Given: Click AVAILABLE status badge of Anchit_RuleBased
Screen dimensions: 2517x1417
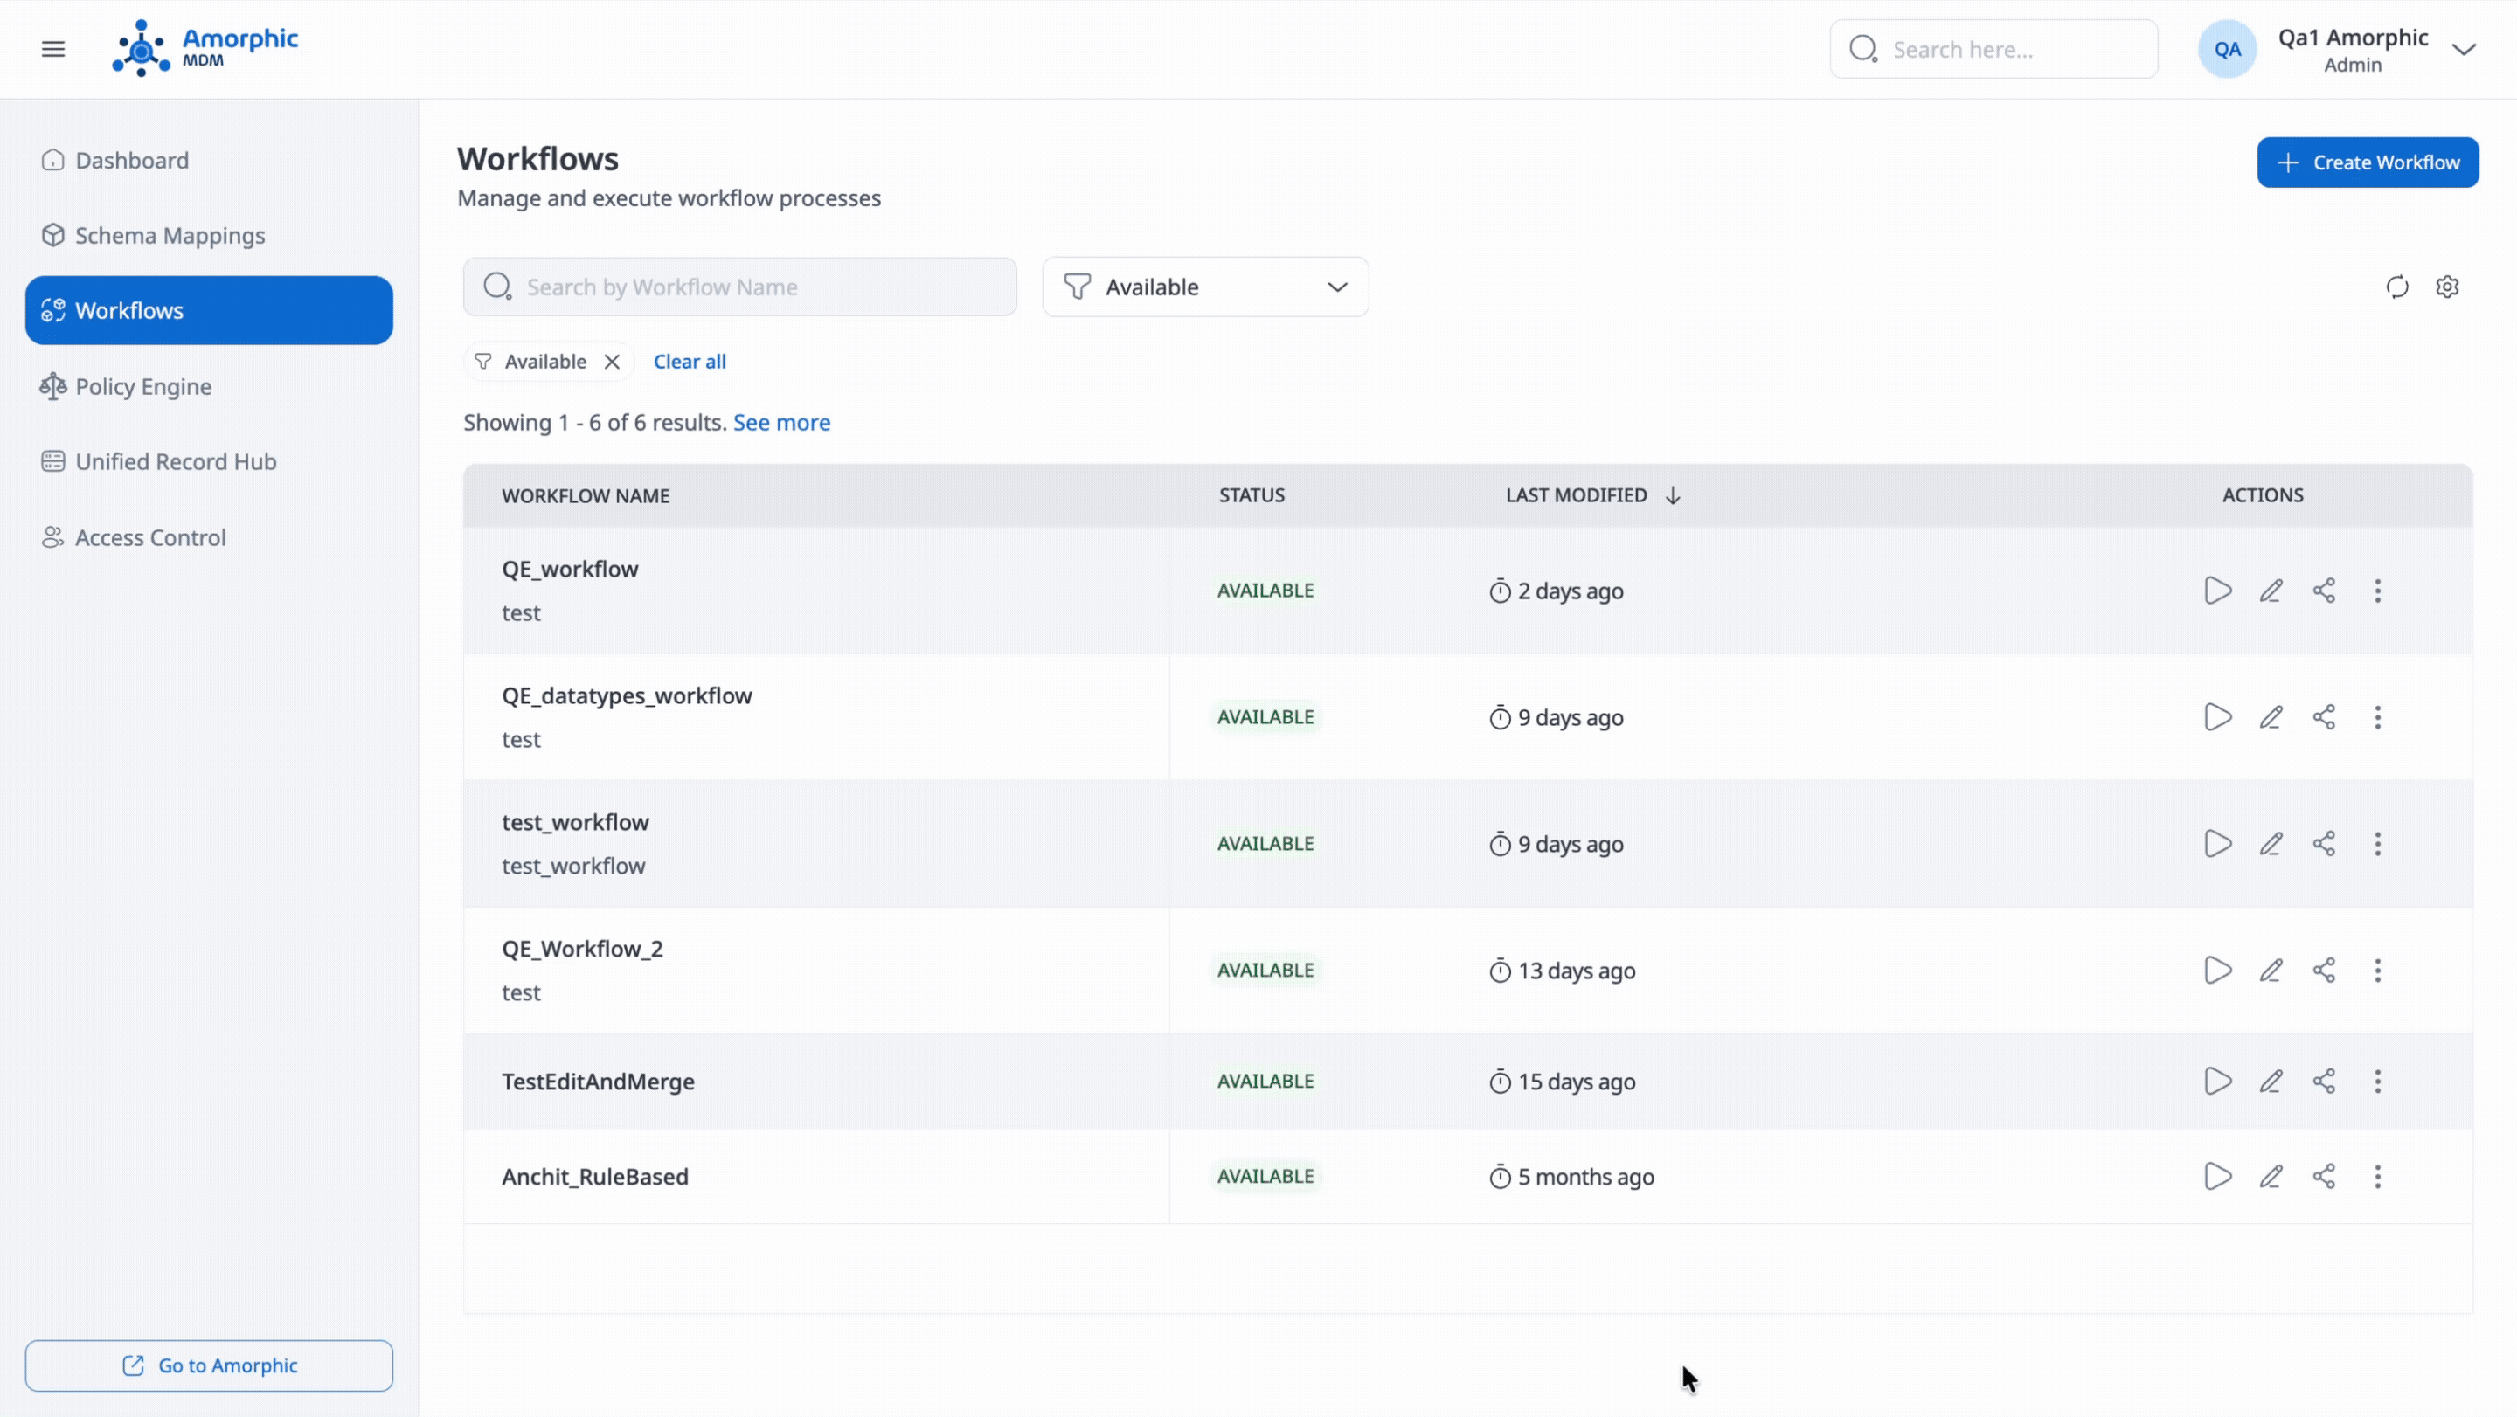Looking at the screenshot, I should pos(1265,1177).
